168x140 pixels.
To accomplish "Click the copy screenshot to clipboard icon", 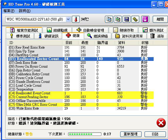I will [x=118, y=19].
